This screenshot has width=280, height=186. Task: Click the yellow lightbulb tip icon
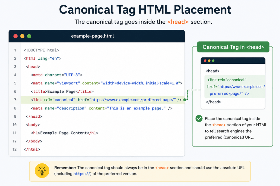(42, 170)
